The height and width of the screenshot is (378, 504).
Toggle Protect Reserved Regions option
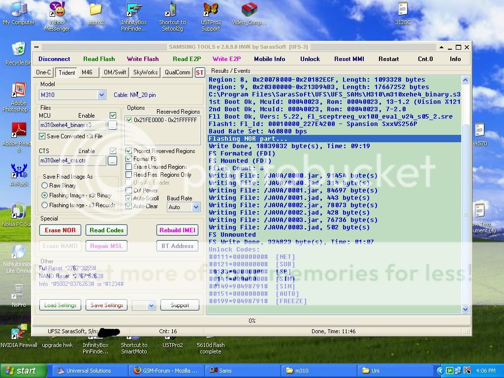click(128, 151)
